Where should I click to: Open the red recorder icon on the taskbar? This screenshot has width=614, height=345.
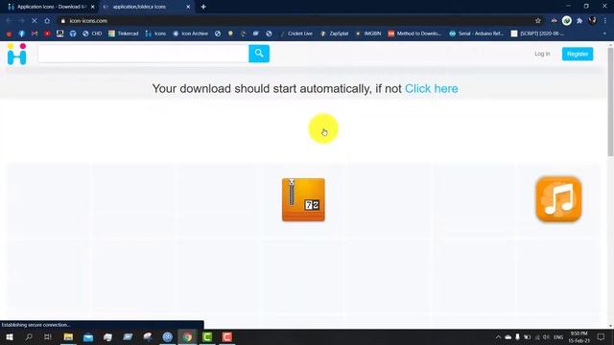click(227, 336)
